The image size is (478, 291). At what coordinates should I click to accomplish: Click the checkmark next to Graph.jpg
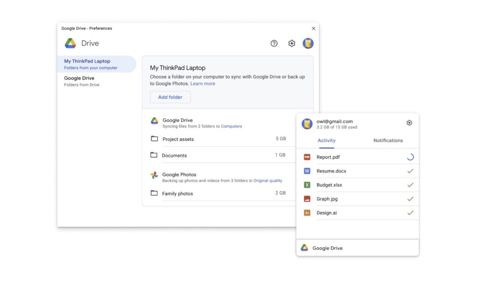pyautogui.click(x=410, y=199)
